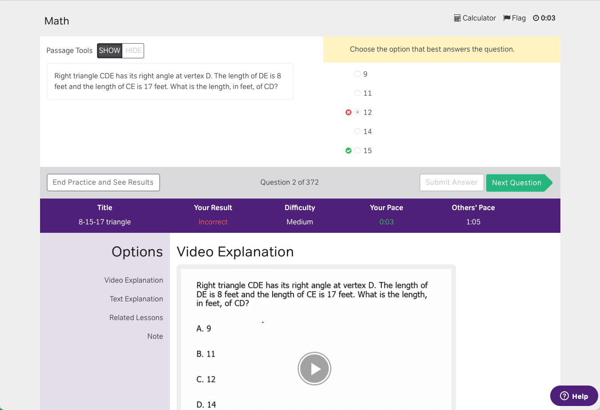Screen dimensions: 600x410
Task: Enable passage display with SHOW
Action: point(109,51)
